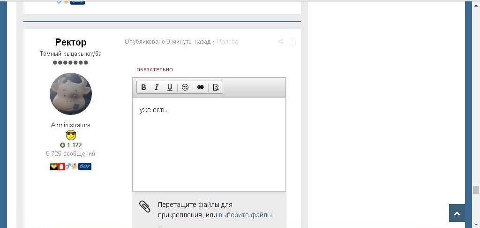This screenshot has height=228, width=480.
Task: Click the red badge with white oval
Action: pyautogui.click(x=61, y=167)
